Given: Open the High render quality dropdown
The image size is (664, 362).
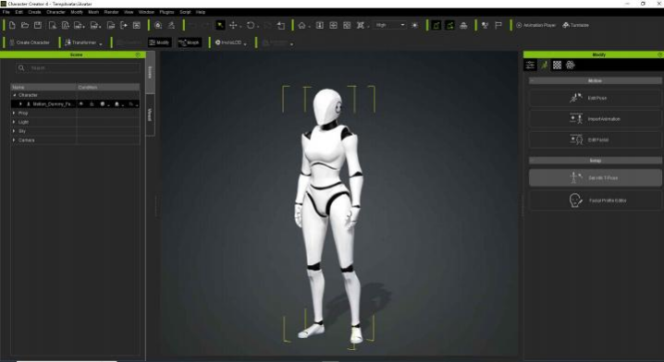Looking at the screenshot, I should [390, 25].
